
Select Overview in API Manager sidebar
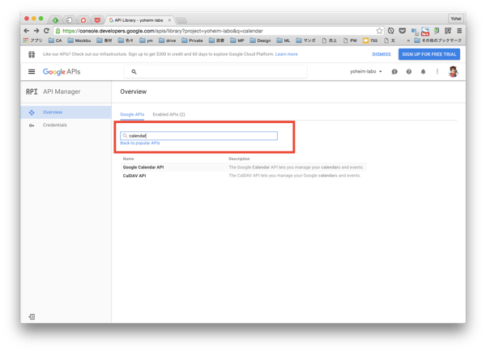(x=66, y=112)
